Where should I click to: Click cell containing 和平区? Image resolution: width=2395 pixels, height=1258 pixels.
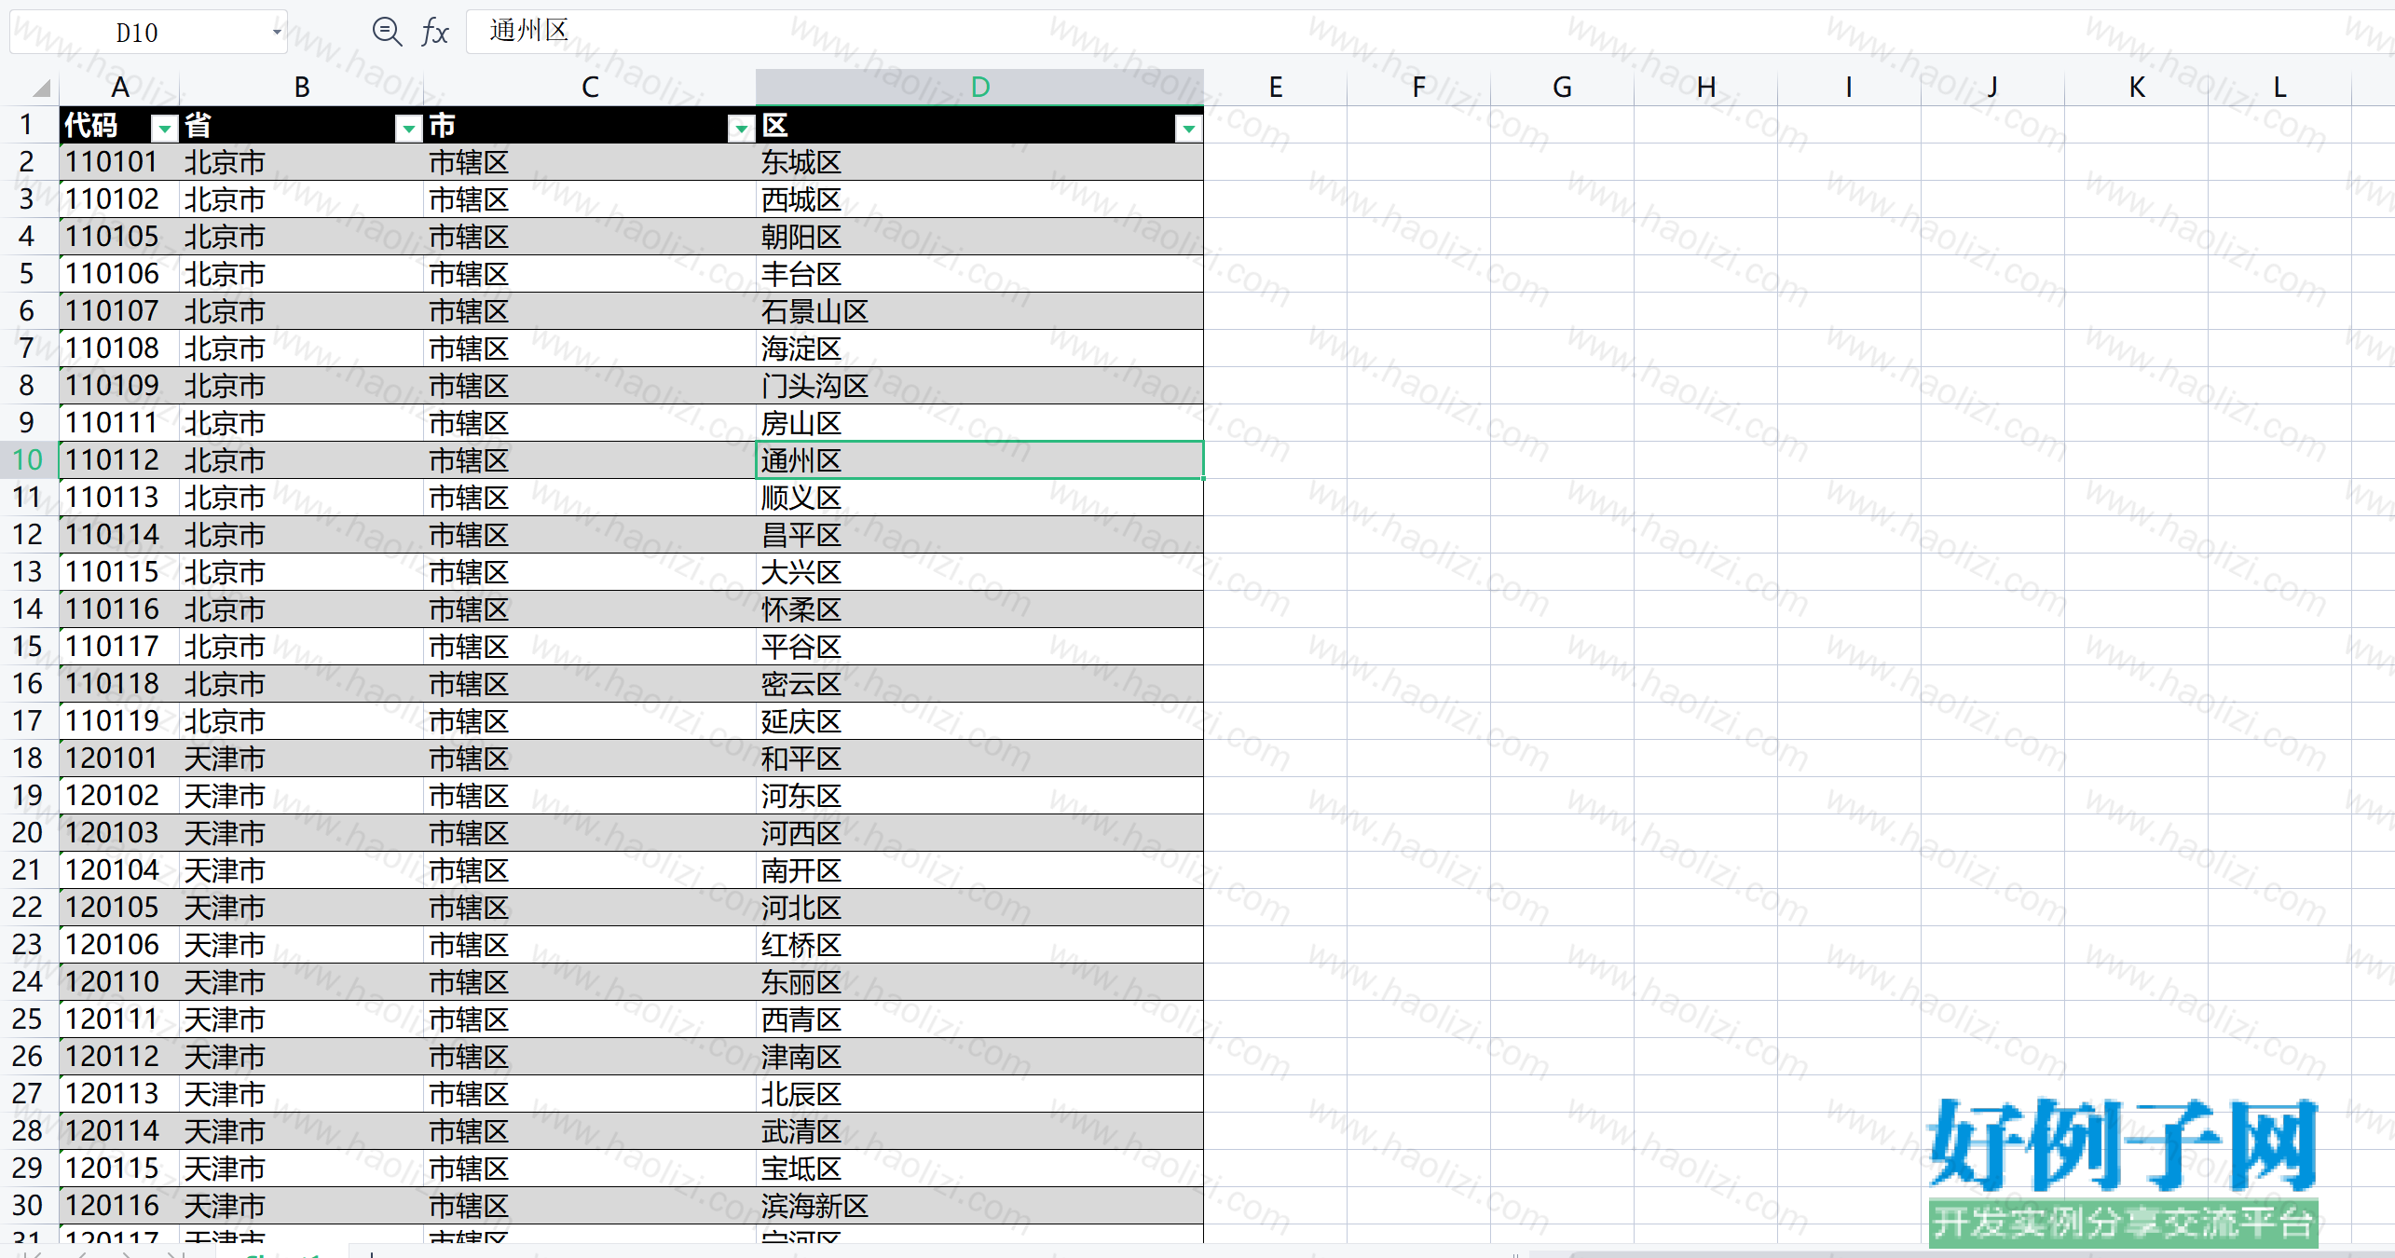979,759
